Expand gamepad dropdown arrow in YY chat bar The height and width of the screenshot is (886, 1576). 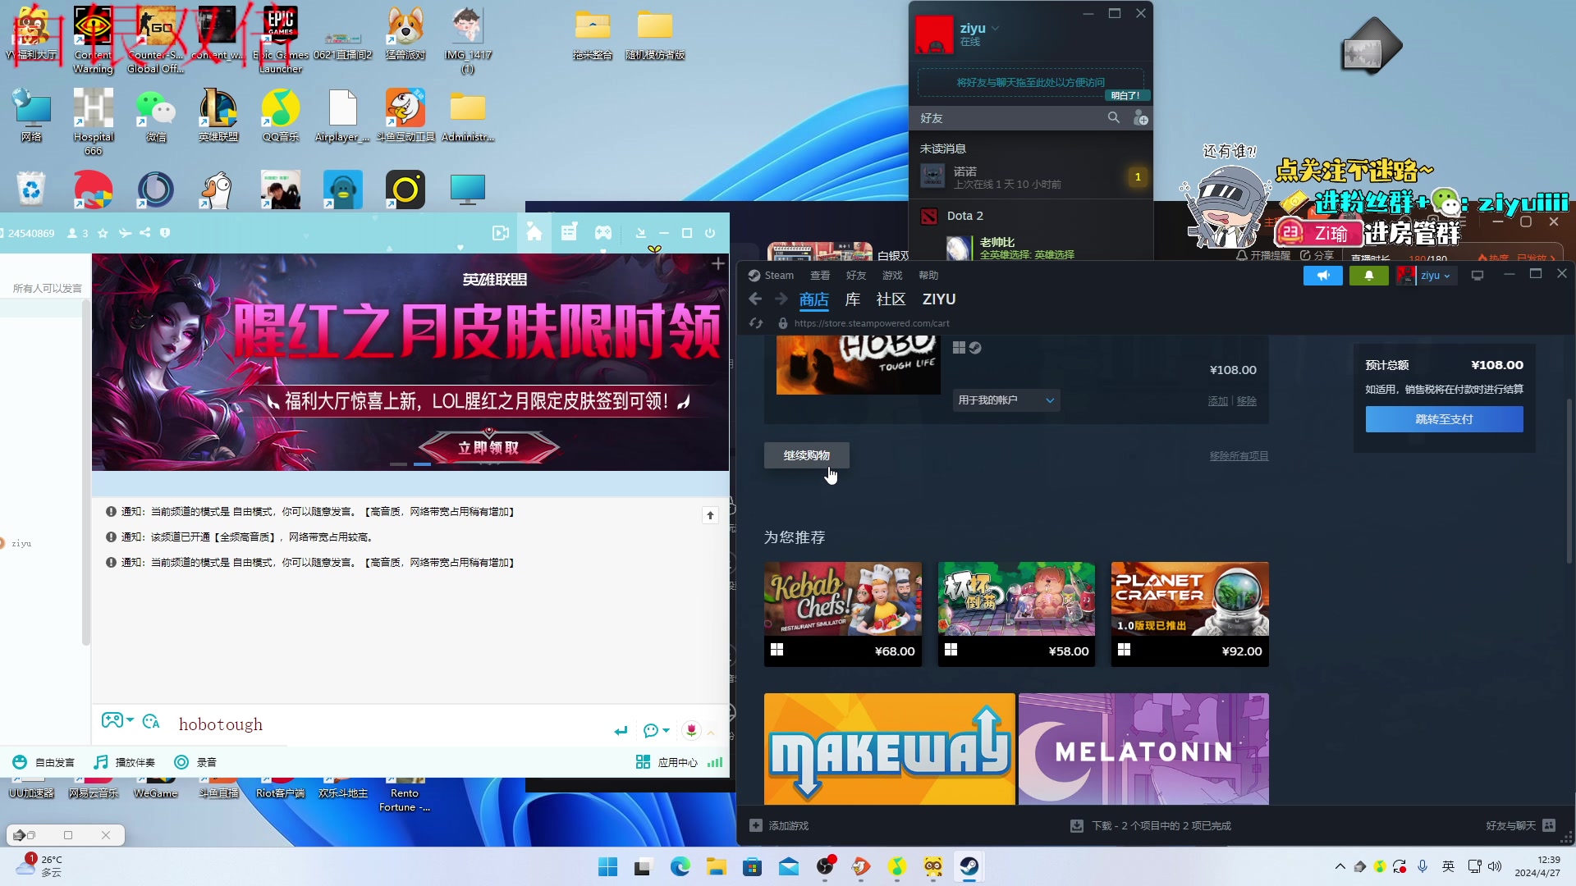pyautogui.click(x=131, y=719)
